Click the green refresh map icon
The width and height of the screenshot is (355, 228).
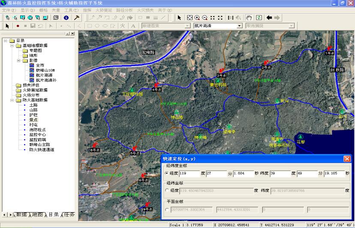(259, 18)
